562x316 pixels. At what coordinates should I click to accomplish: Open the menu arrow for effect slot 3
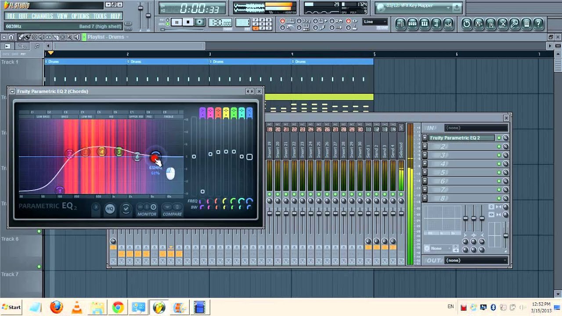click(425, 155)
